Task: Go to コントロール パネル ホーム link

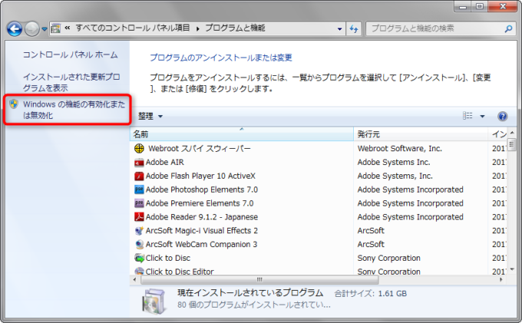Action: click(70, 54)
